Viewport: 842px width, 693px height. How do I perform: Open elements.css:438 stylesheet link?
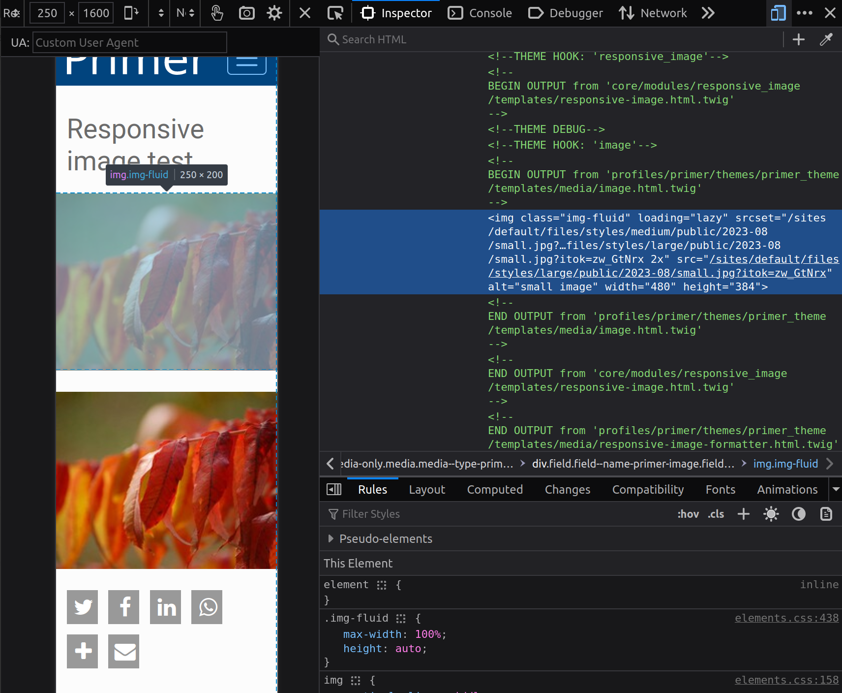786,618
